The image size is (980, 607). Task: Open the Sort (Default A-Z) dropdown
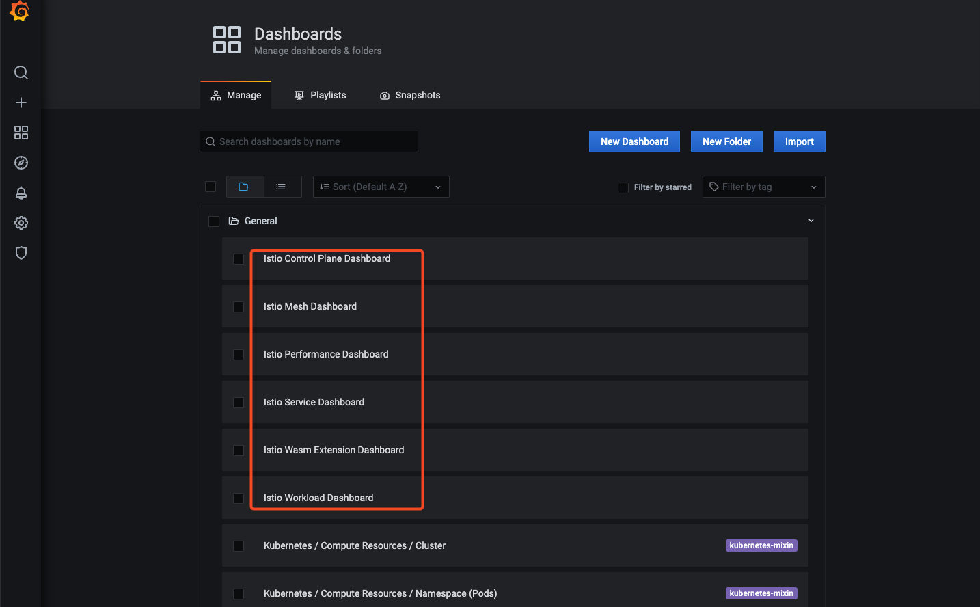[x=381, y=187]
